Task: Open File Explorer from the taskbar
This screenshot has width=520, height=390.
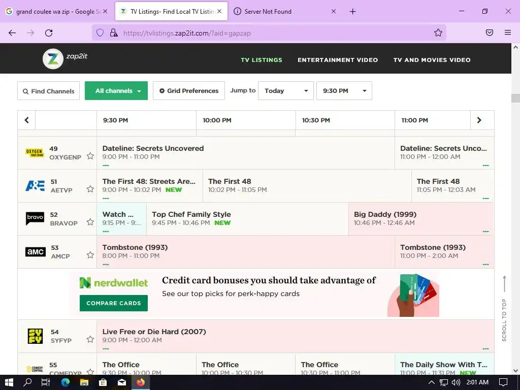Action: tap(84, 382)
